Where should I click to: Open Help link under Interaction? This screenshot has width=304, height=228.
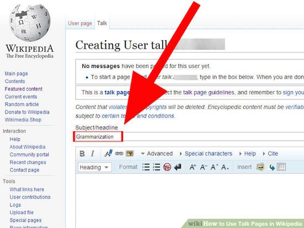pyautogui.click(x=15, y=139)
